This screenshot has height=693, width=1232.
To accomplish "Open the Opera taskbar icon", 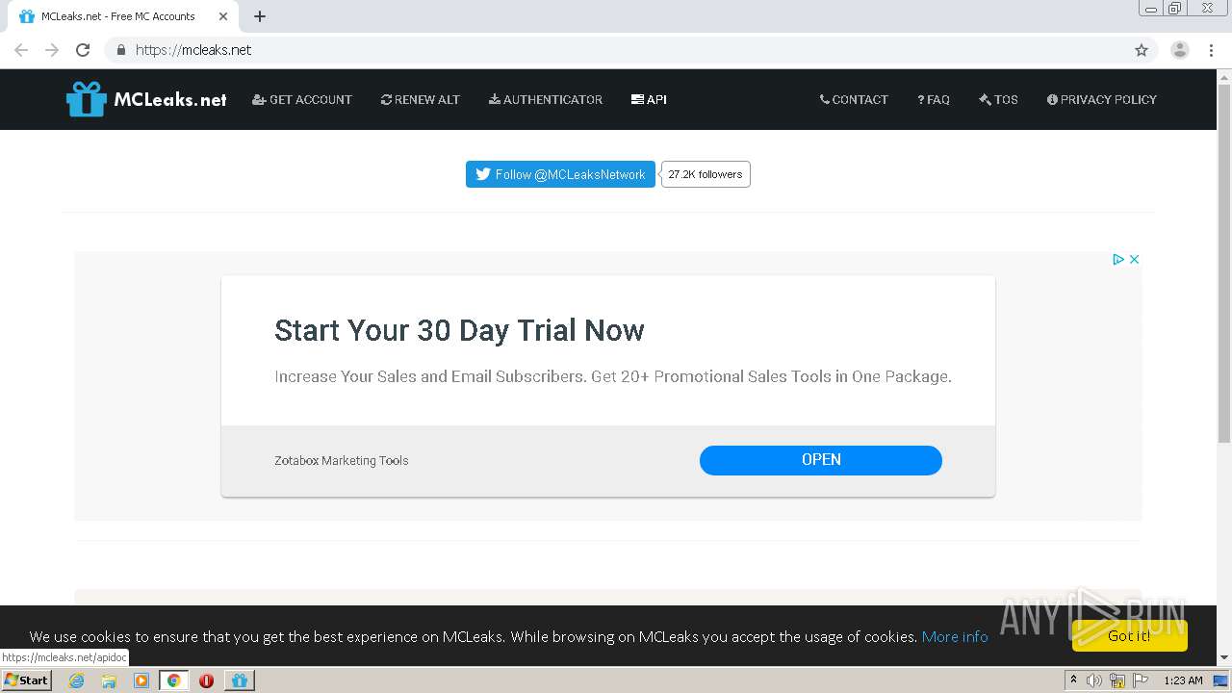I will (x=206, y=680).
